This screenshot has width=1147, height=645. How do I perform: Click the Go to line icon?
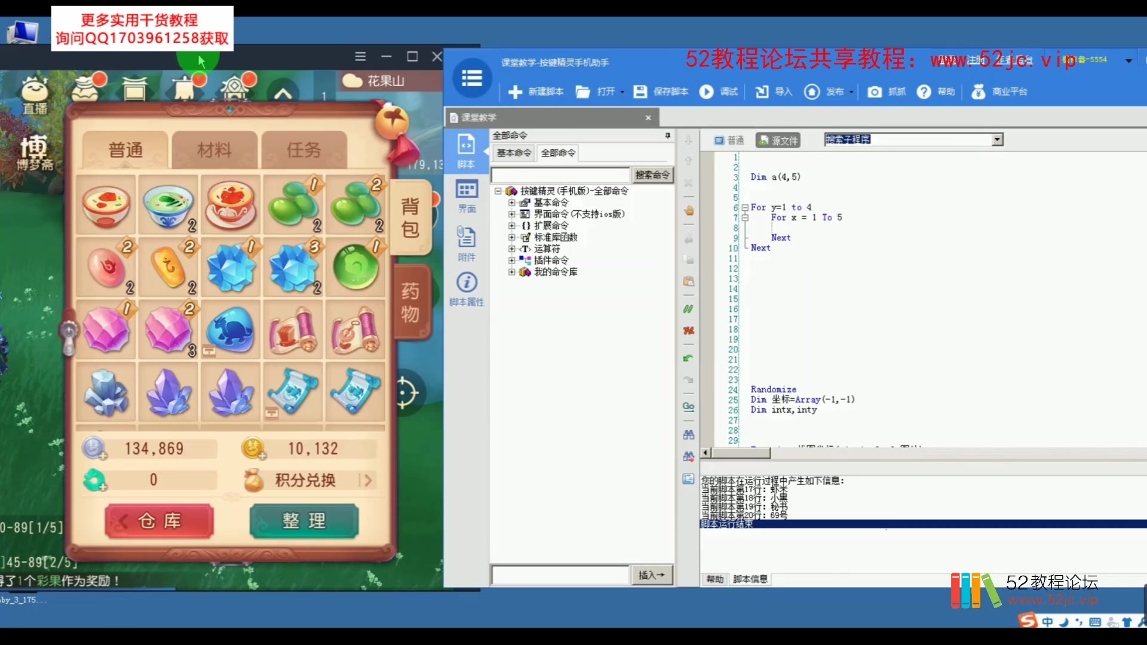688,407
